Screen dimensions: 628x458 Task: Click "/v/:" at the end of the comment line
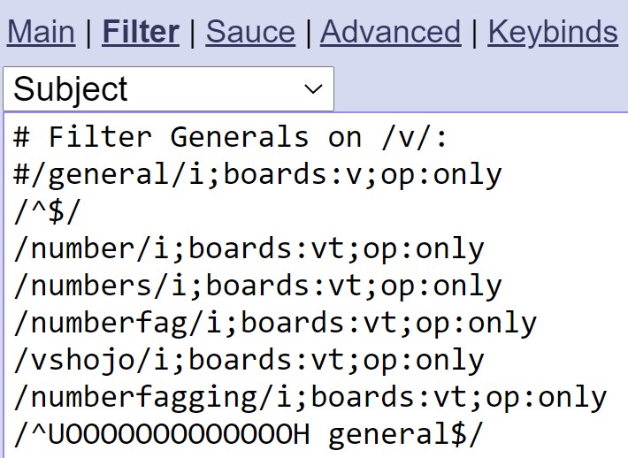click(414, 137)
